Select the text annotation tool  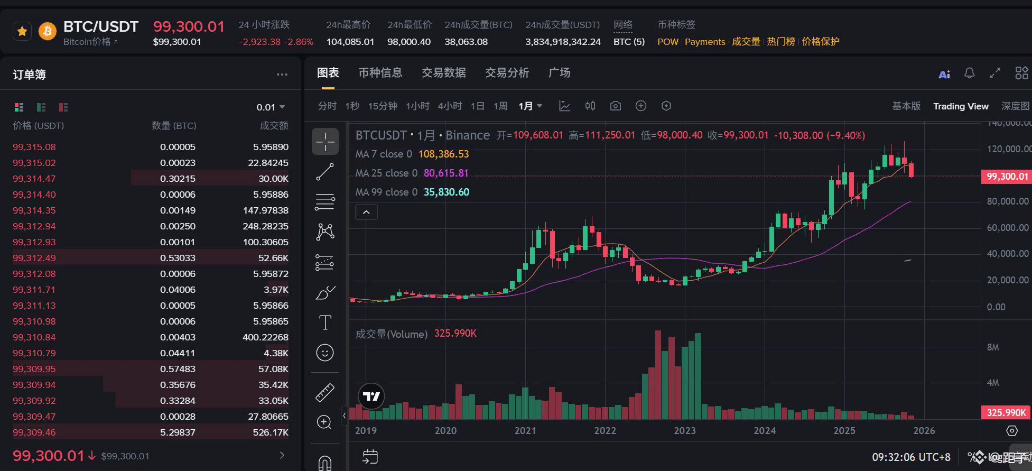(325, 322)
